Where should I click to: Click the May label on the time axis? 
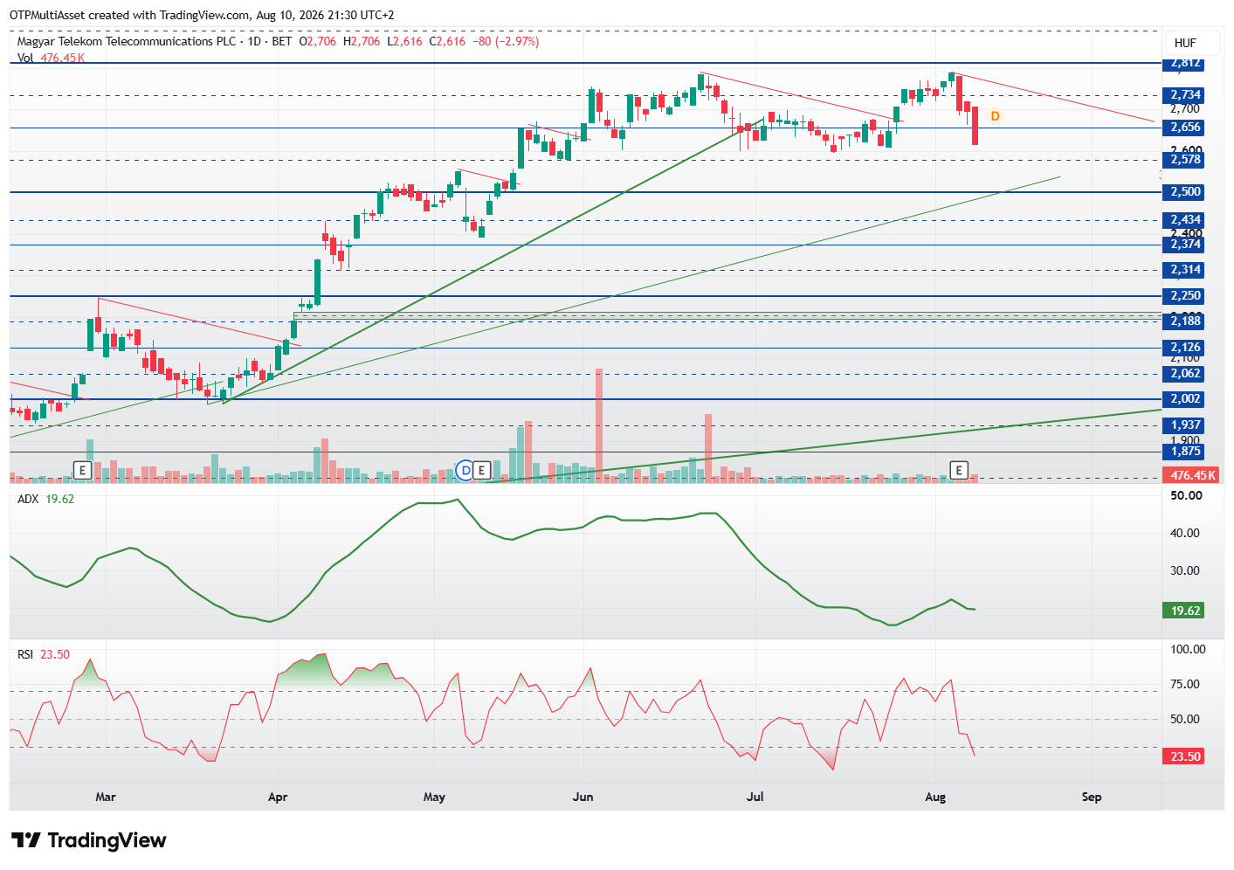tap(434, 797)
